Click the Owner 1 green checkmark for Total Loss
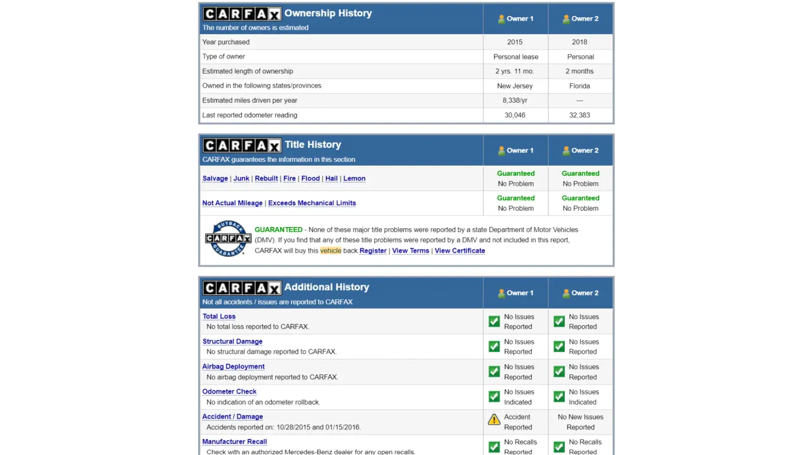 tap(494, 321)
